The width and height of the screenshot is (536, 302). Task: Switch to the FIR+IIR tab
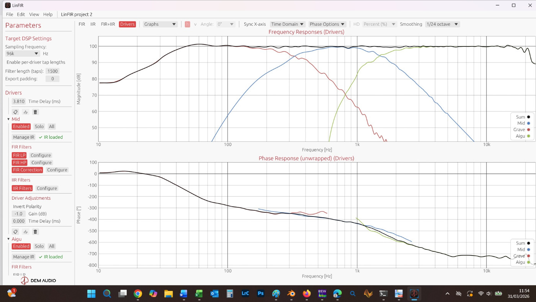pyautogui.click(x=108, y=24)
